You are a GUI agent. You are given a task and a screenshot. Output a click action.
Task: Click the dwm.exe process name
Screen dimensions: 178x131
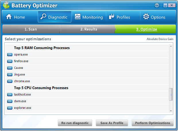(x=20, y=101)
